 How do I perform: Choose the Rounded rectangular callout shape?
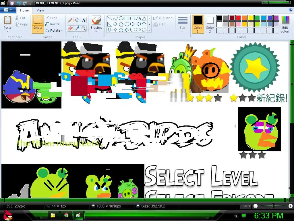133,30
